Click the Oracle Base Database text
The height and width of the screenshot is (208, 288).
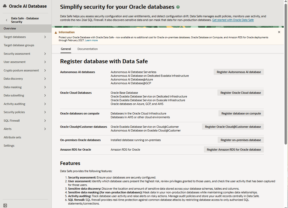pos(124,93)
